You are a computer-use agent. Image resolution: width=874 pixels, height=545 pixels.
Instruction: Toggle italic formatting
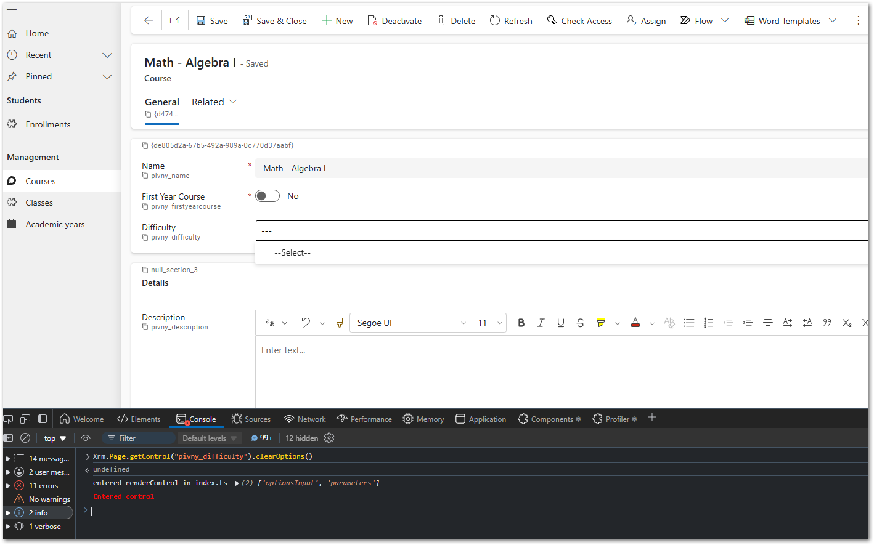pos(541,323)
